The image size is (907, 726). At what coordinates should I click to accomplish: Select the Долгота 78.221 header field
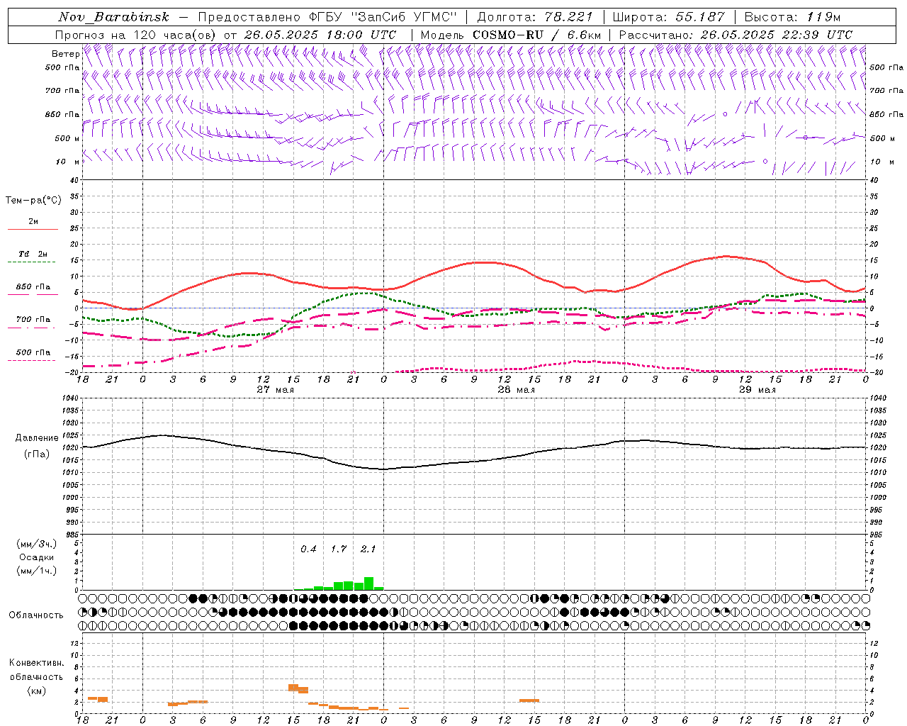[x=535, y=17]
